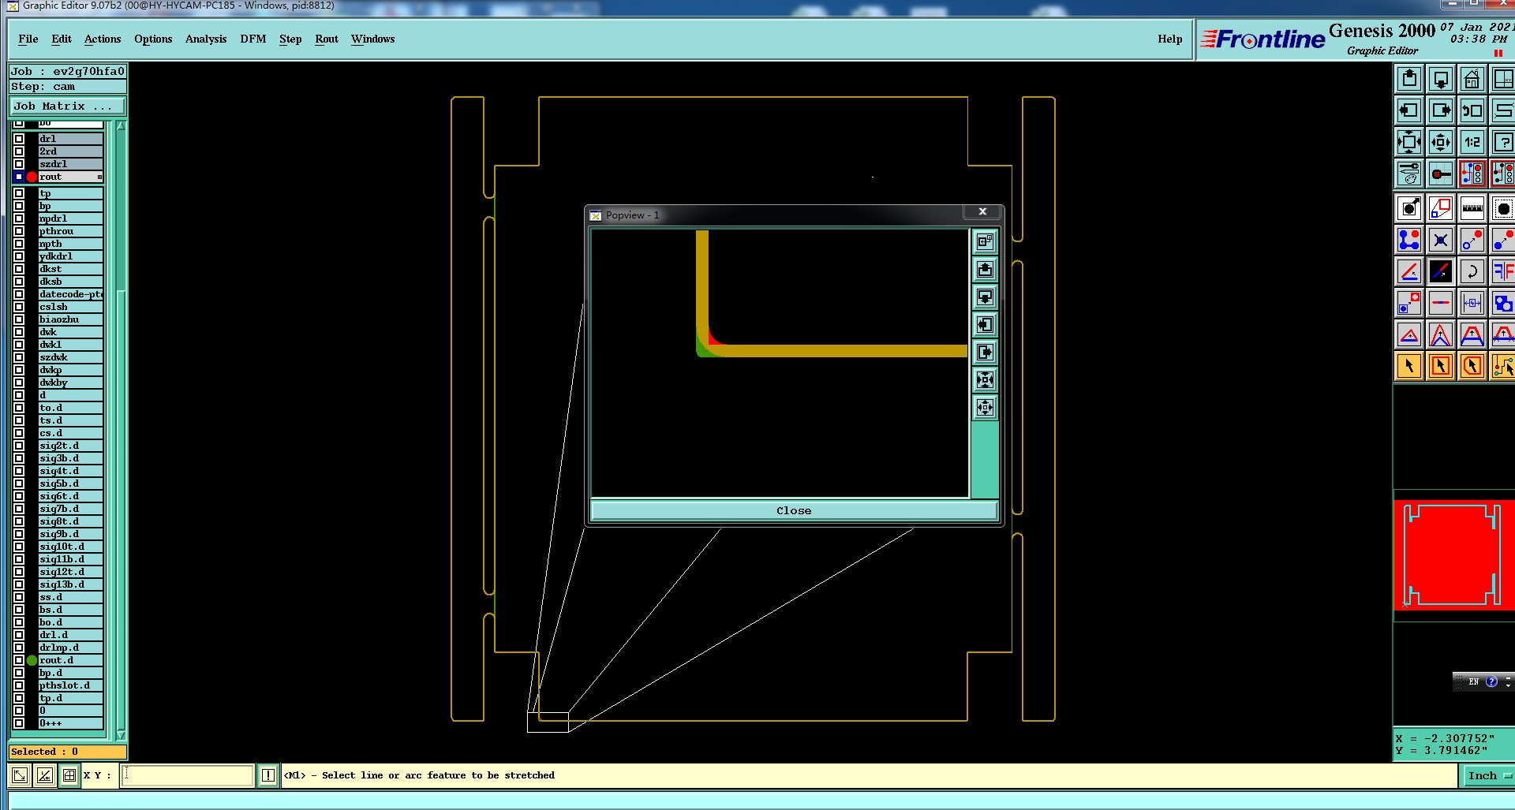Click the zoom in arrows-inward icon in right toolbar
This screenshot has width=1515, height=810.
pyautogui.click(x=1409, y=142)
